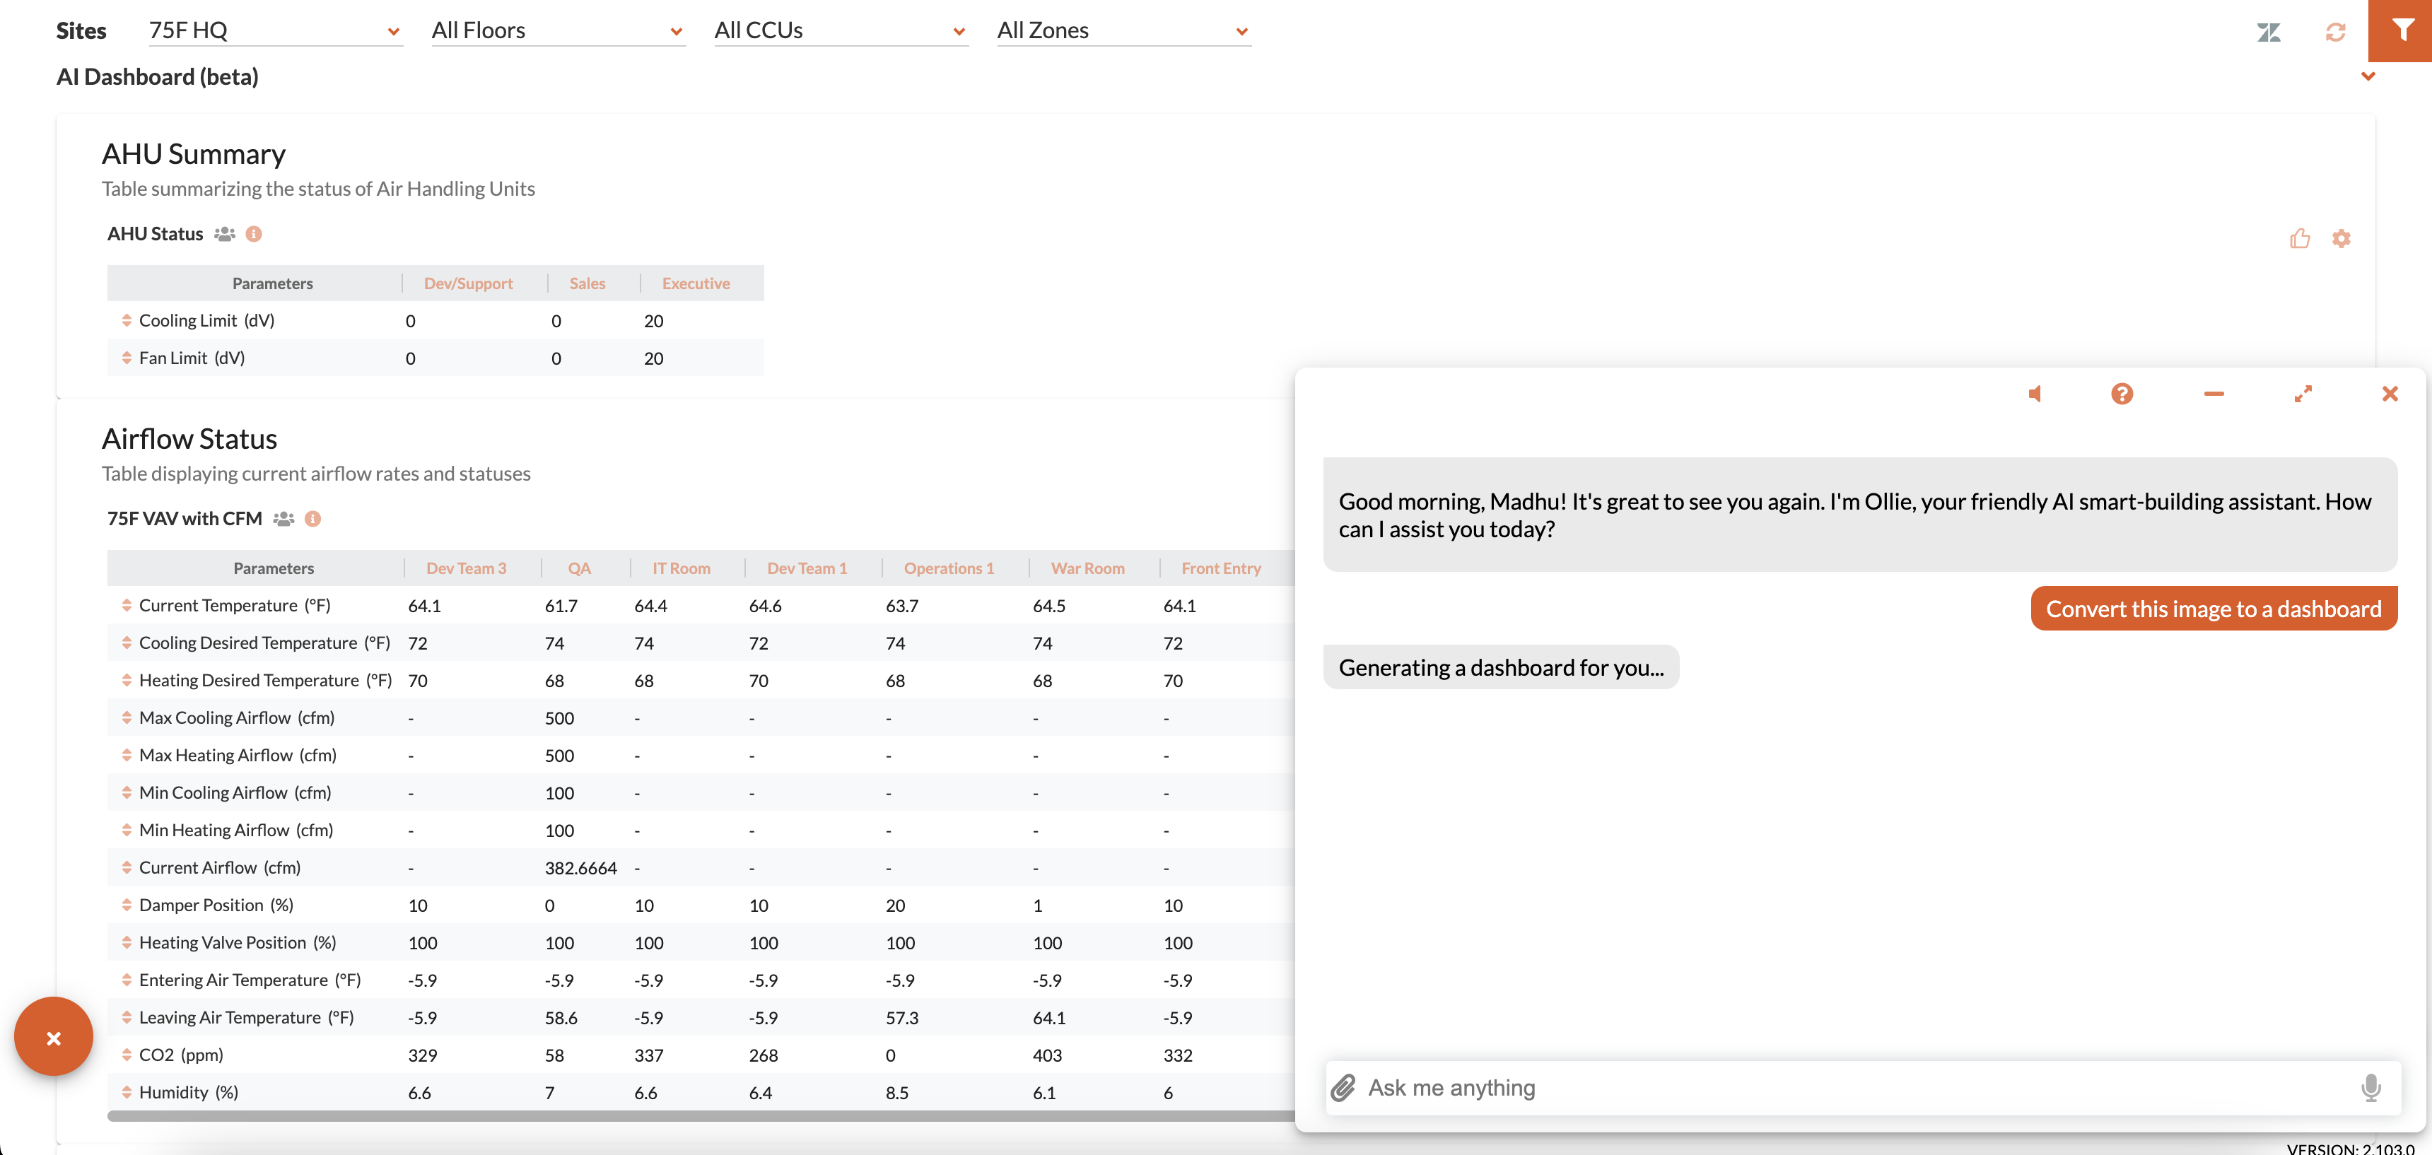This screenshot has height=1155, width=2432.
Task: Click the VERSION: 2.103.0 label
Action: pos(2350,1149)
